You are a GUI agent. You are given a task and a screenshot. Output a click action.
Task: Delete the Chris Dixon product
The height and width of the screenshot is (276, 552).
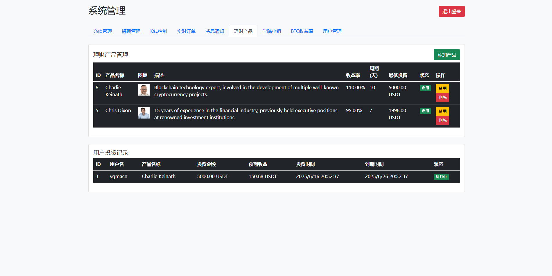coord(442,121)
